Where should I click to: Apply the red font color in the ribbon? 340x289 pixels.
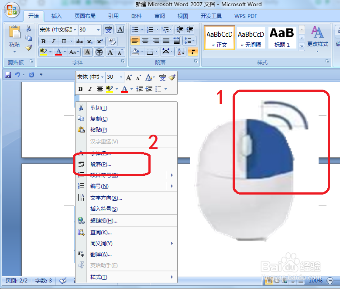58,52
